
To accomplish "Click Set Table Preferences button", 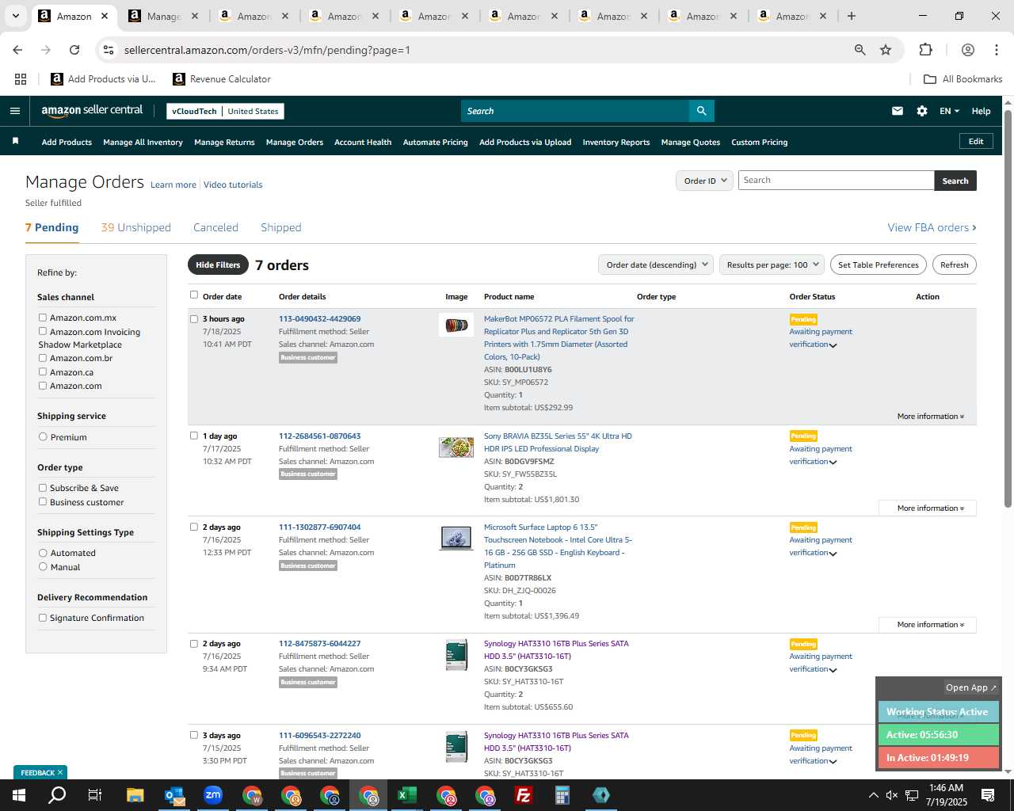I will tap(879, 265).
